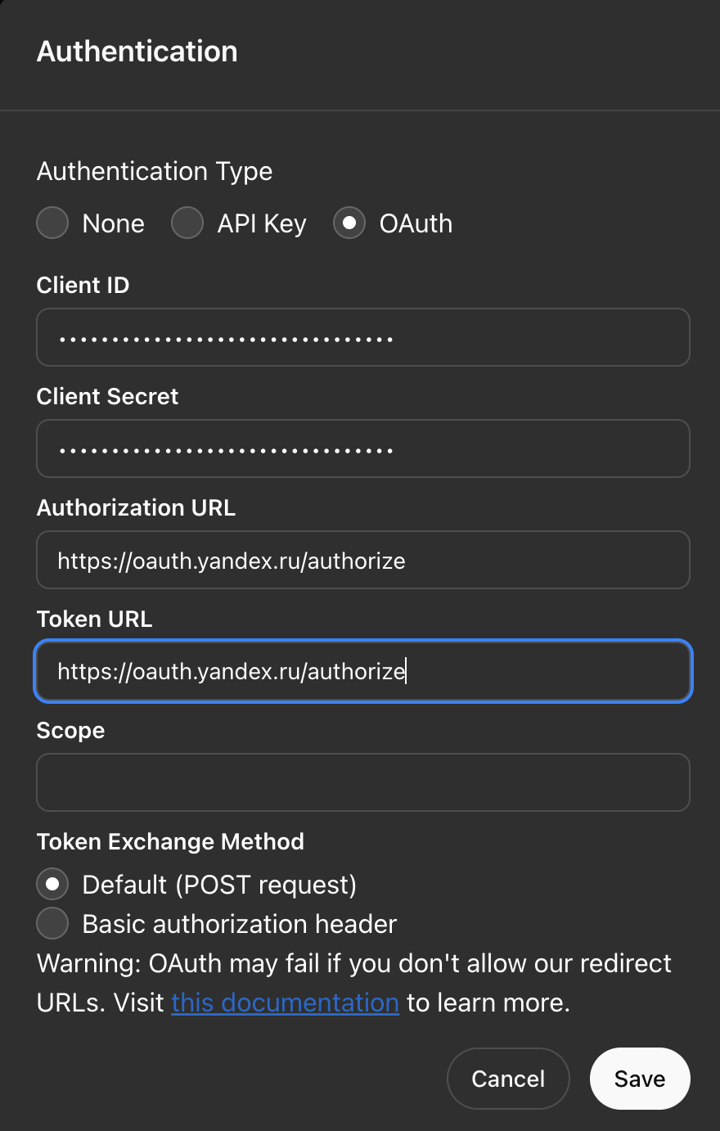Focus the Client Secret input field

363,448
